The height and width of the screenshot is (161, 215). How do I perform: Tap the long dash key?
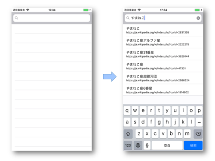tap(199, 122)
